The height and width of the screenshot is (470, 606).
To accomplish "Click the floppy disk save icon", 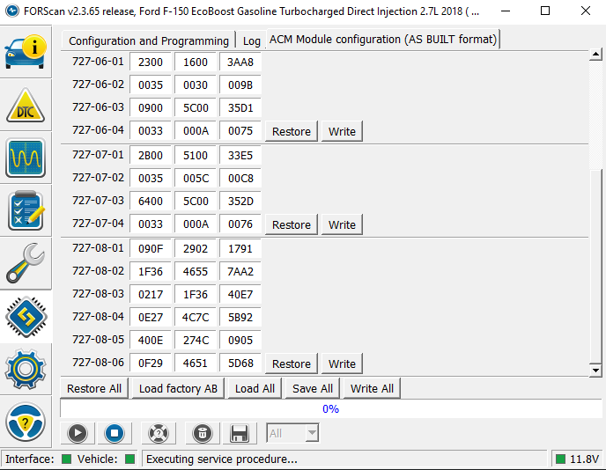I will pos(240,433).
